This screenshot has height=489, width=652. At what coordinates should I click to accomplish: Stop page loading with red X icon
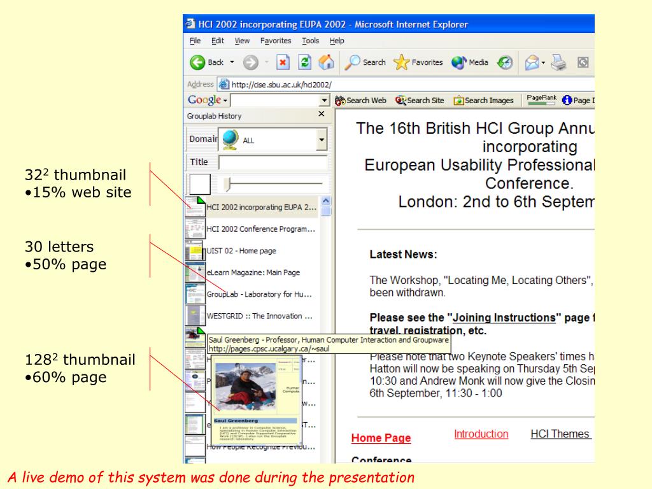pyautogui.click(x=283, y=62)
